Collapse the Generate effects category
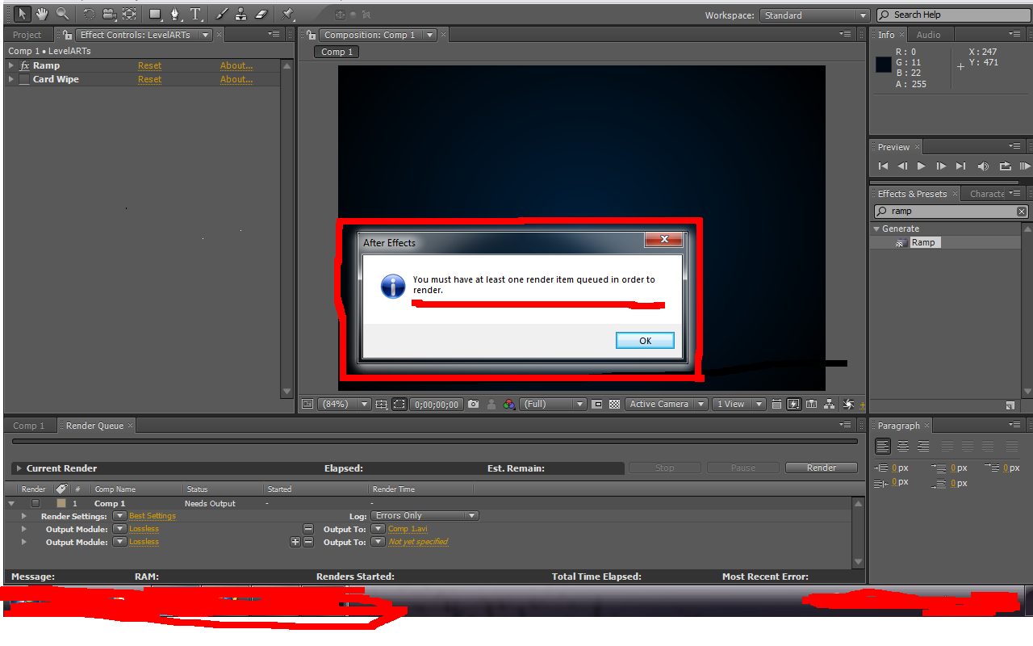1033x646 pixels. tap(876, 229)
